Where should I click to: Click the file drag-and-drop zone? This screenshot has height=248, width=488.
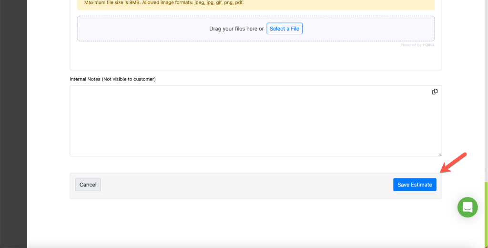pyautogui.click(x=255, y=28)
